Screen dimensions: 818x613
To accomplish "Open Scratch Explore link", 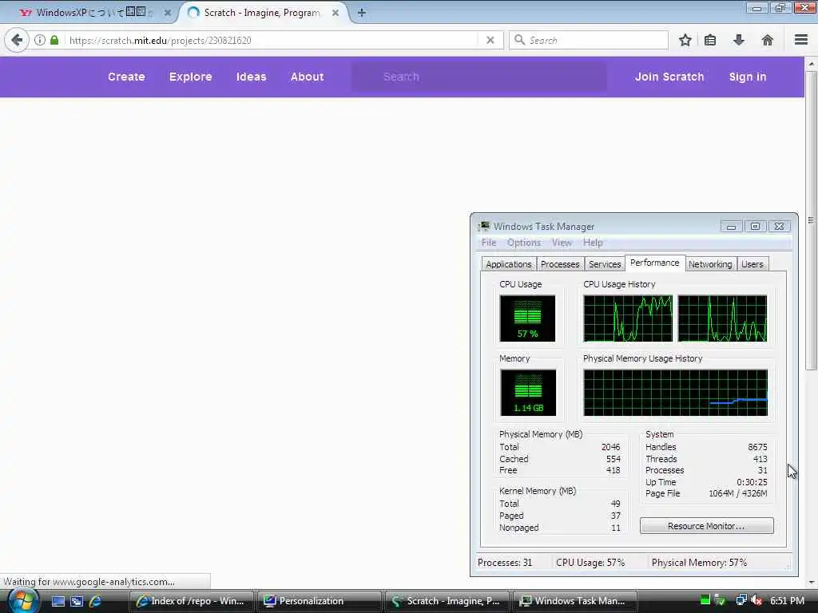I will [x=190, y=77].
